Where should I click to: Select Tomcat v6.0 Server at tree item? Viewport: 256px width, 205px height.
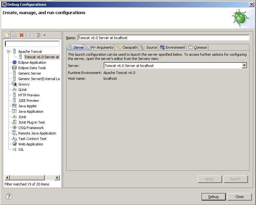[x=42, y=57]
